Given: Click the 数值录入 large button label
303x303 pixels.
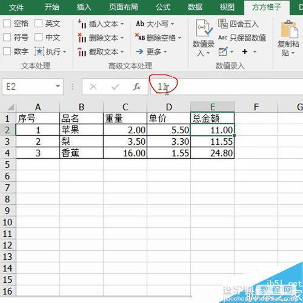Looking at the screenshot, I should (204, 48).
